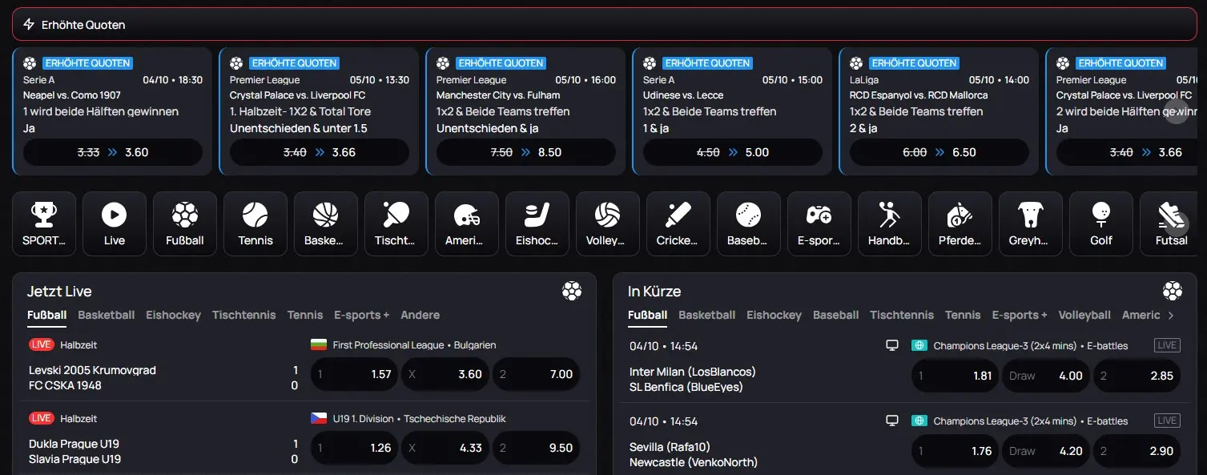Screen dimensions: 1207x475
Task: Click LIVE badge in Sevilla Champions League-3 row
Action: (x=1167, y=421)
